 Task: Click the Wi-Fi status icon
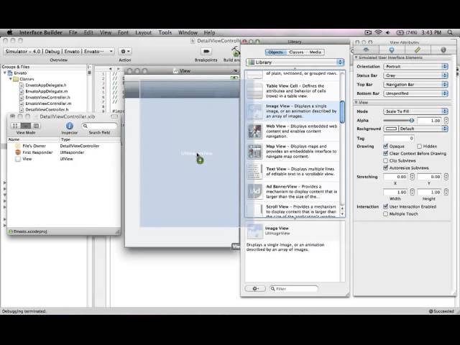378,32
